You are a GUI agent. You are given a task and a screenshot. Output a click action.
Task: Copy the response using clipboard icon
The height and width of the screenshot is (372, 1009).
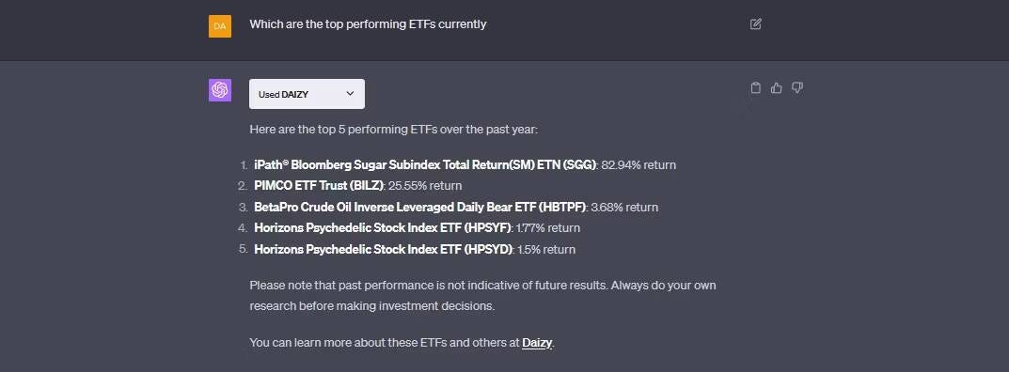[756, 88]
